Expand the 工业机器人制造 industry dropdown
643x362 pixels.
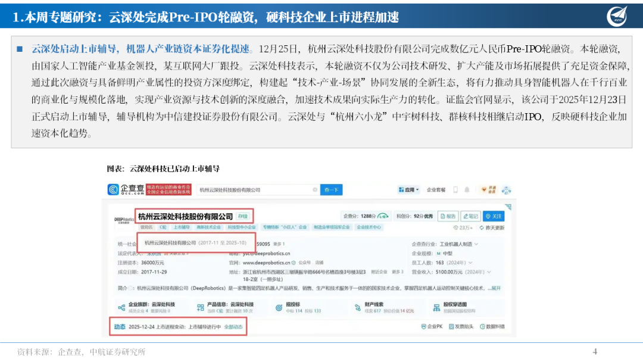pos(476,244)
